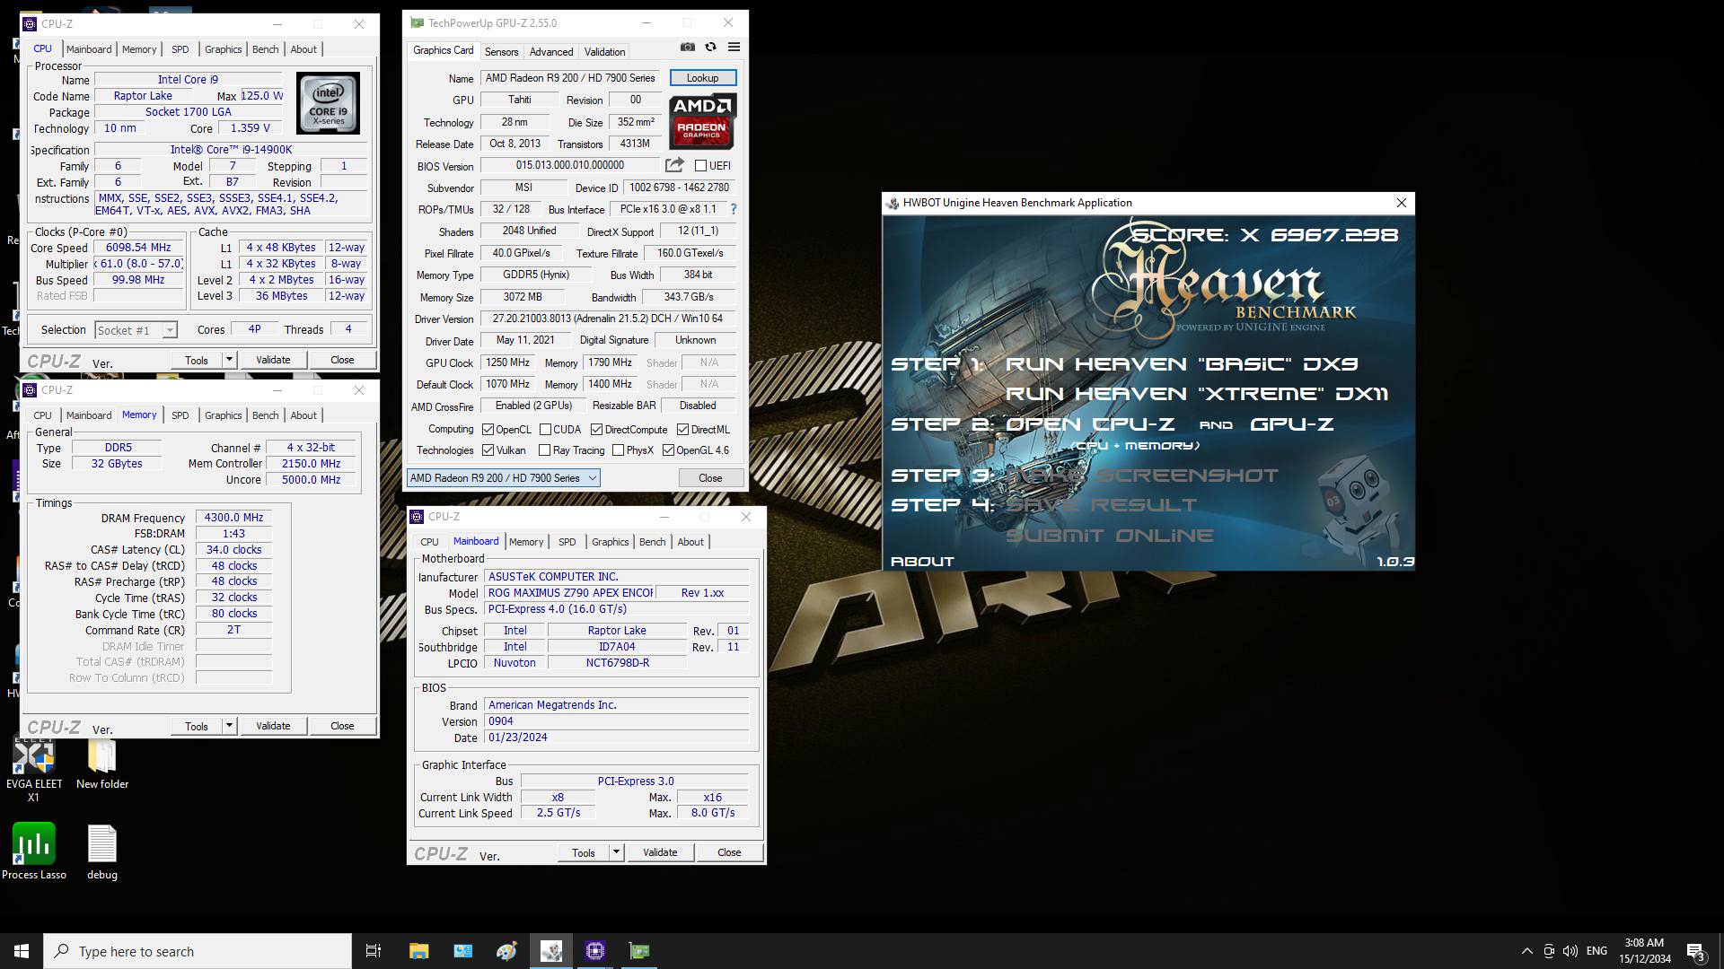
Task: Switch to Validation tab in GPU-Z
Action: click(604, 51)
